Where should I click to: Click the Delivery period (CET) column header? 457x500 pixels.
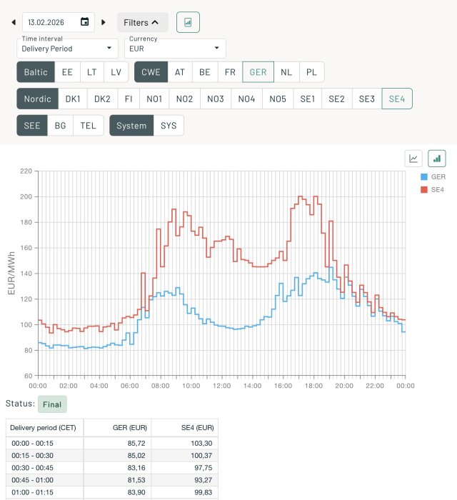click(x=43, y=428)
